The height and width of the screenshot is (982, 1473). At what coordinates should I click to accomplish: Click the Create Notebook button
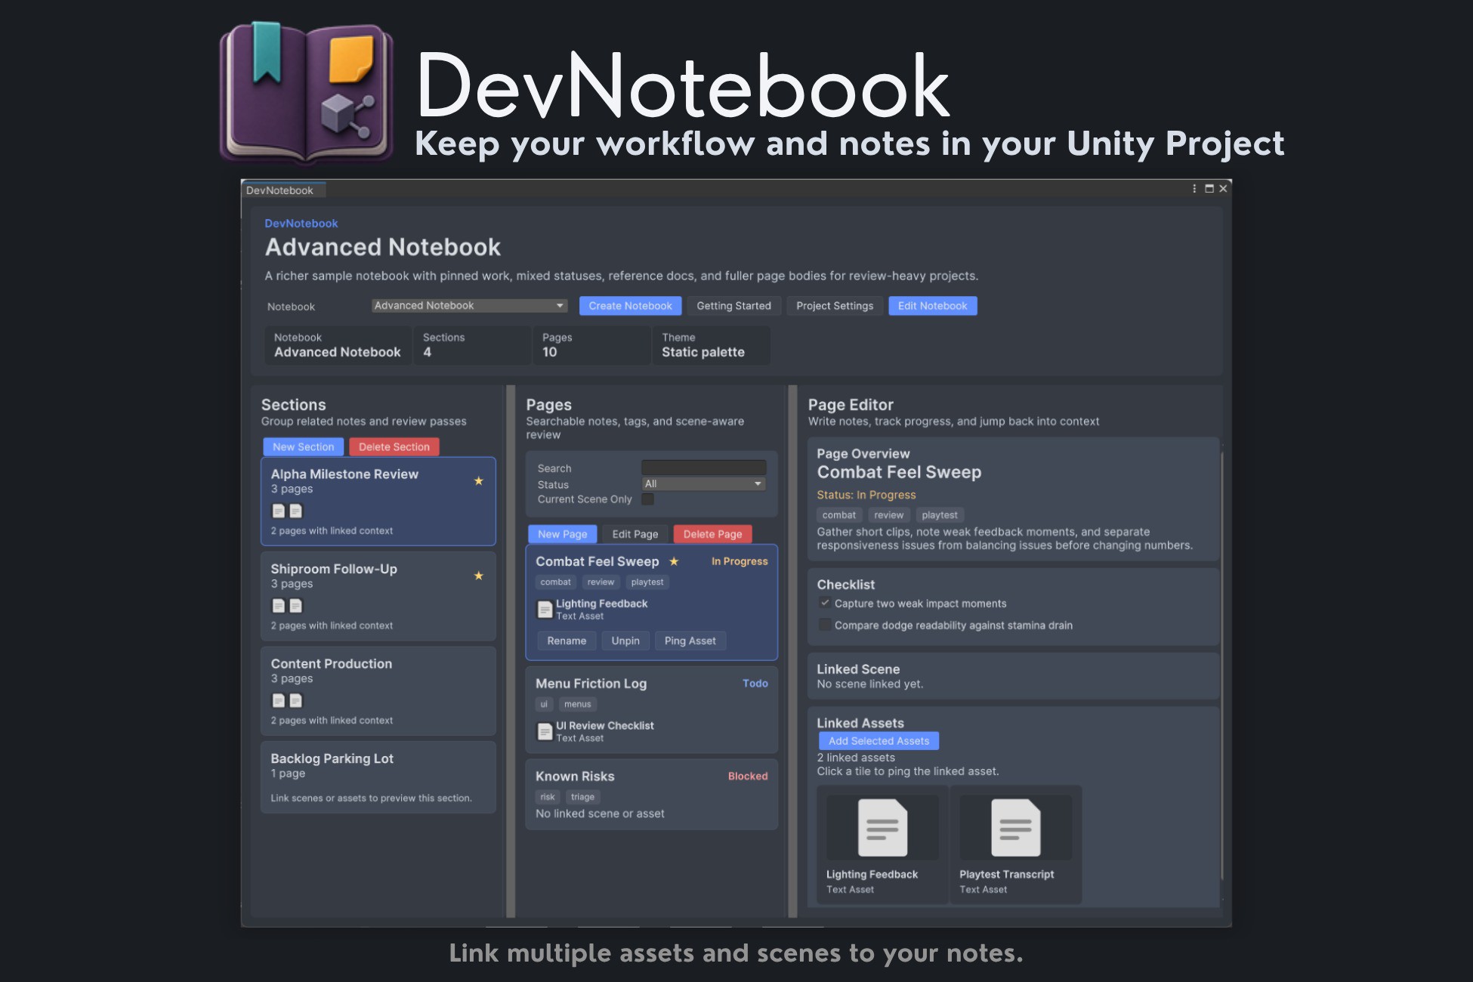(631, 306)
